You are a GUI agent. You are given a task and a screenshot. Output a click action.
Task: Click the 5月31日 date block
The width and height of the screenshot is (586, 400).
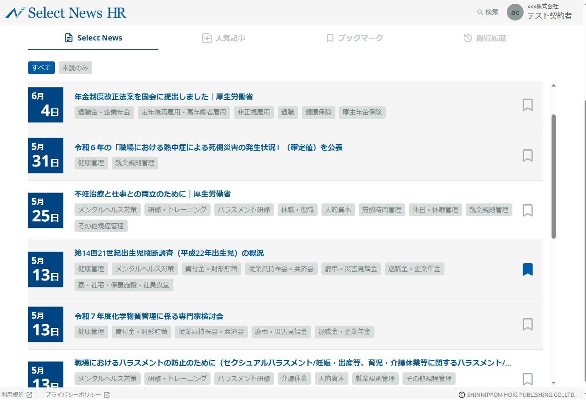pyautogui.click(x=46, y=155)
